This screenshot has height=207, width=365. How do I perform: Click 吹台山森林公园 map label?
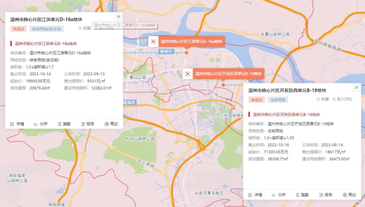tap(140, 139)
